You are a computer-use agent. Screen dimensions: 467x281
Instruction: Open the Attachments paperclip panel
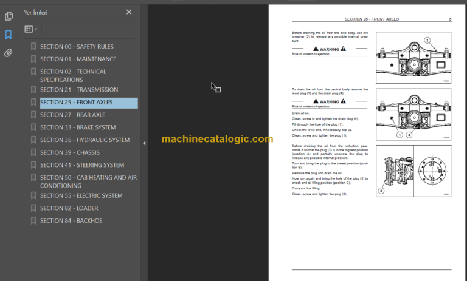pos(9,53)
